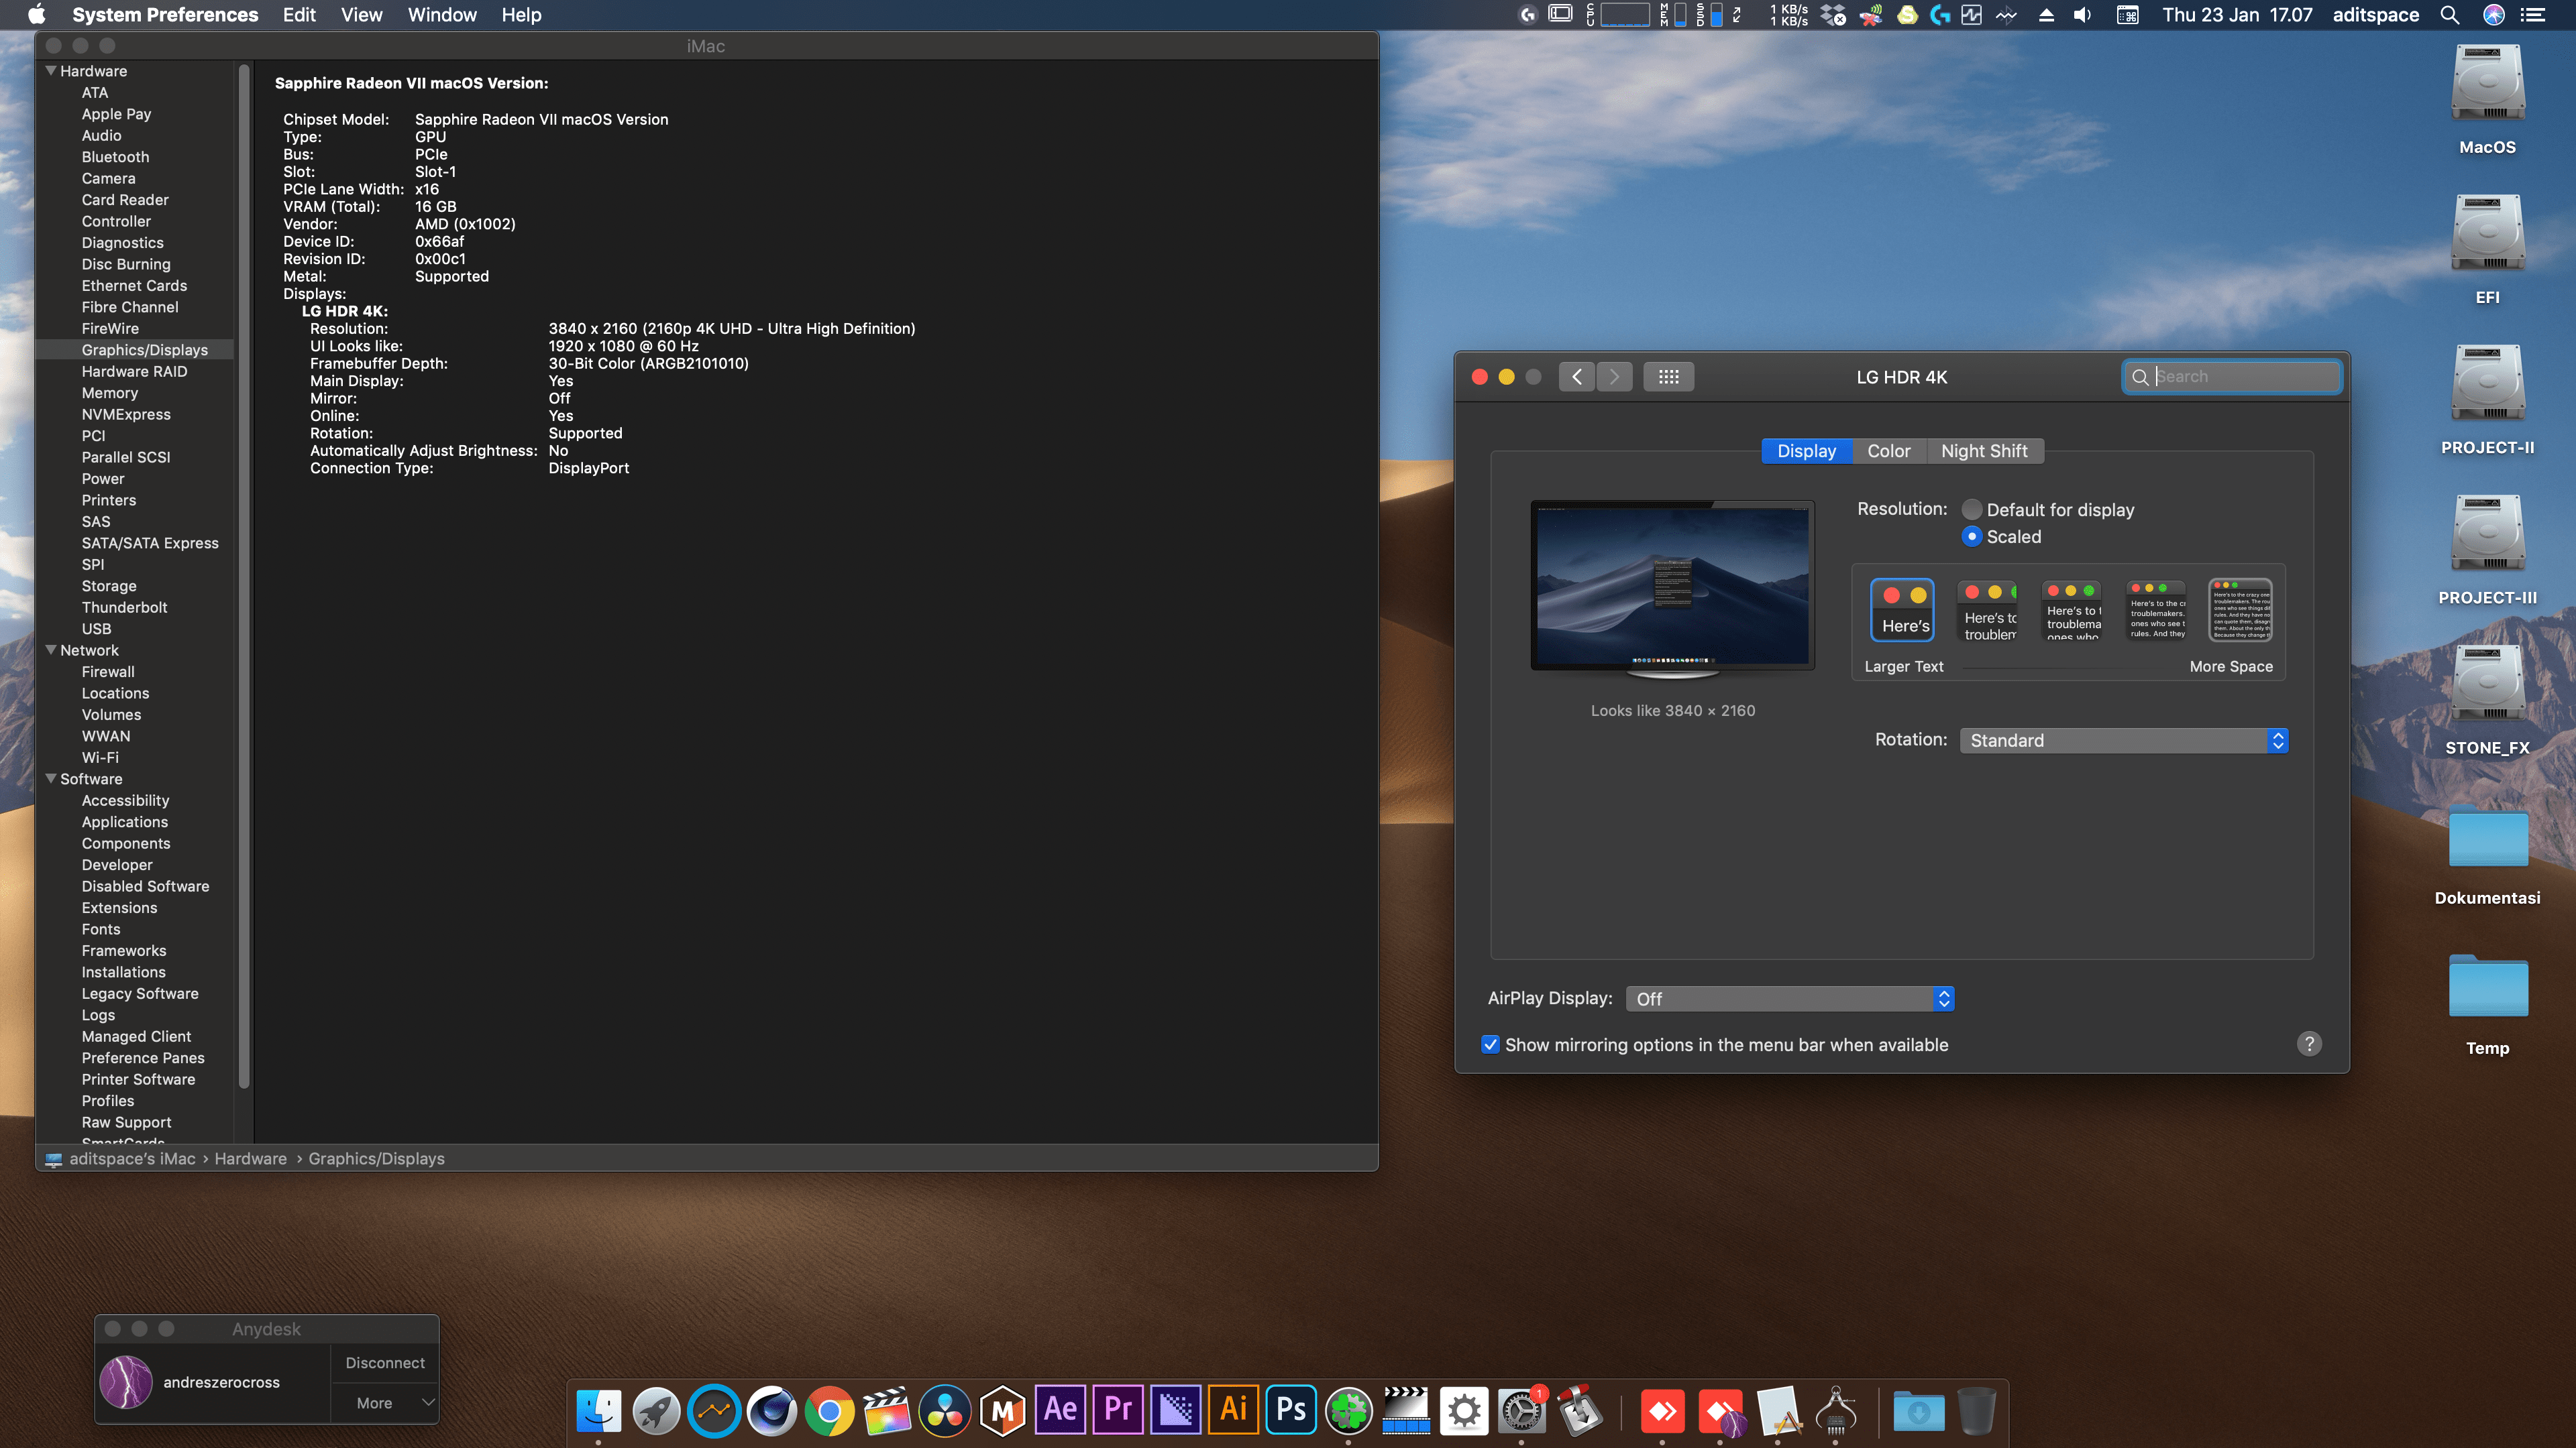Switch to the Color tab
2576x1448 pixels.
(x=1889, y=450)
